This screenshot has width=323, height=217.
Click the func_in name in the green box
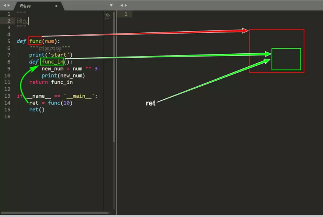52,62
